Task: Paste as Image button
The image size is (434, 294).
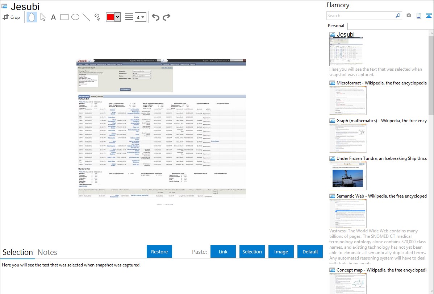Action: (281, 252)
